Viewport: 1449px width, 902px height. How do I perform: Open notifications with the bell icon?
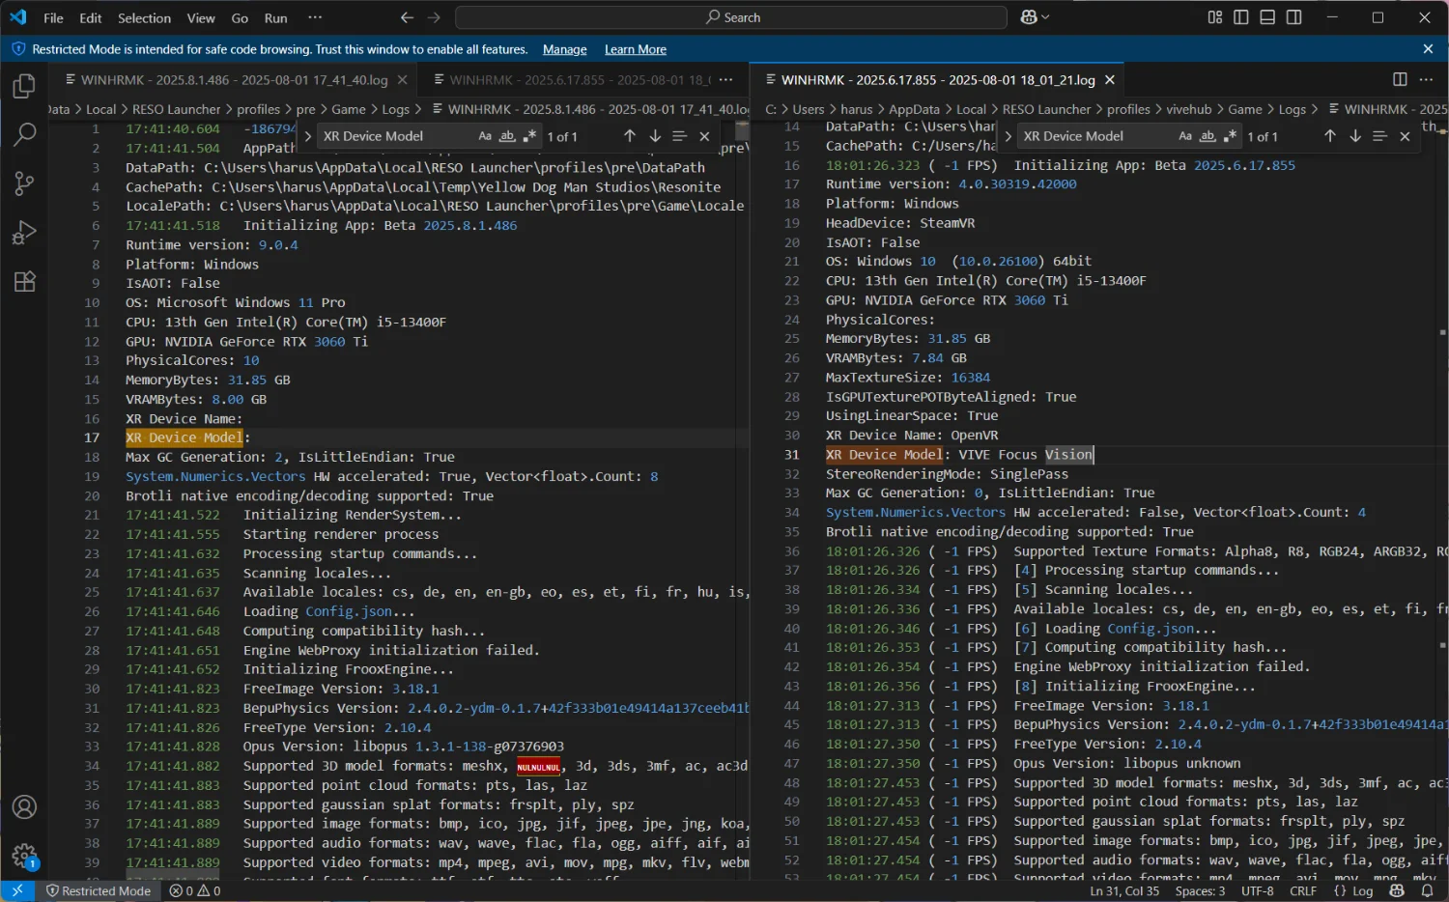click(1428, 890)
